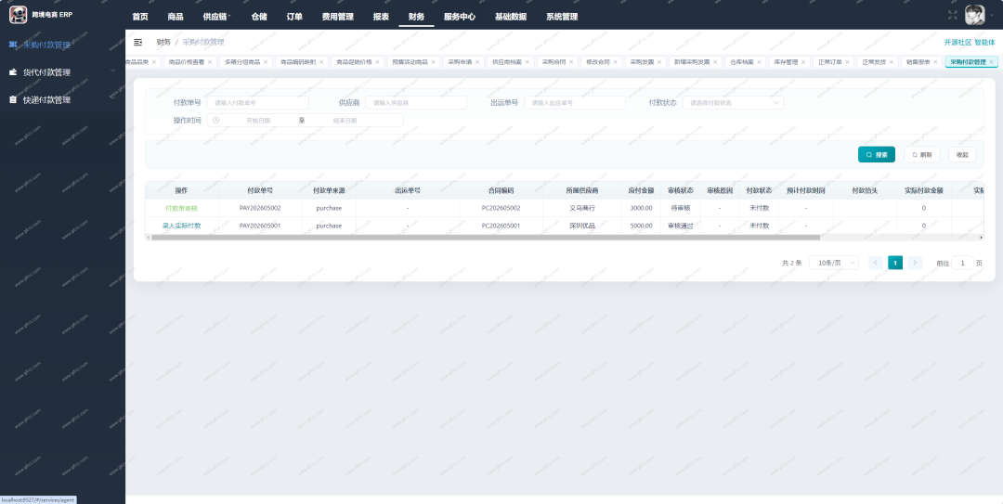The image size is (1003, 504).
Task: Close the 正常发货 tab
Action: [x=892, y=62]
